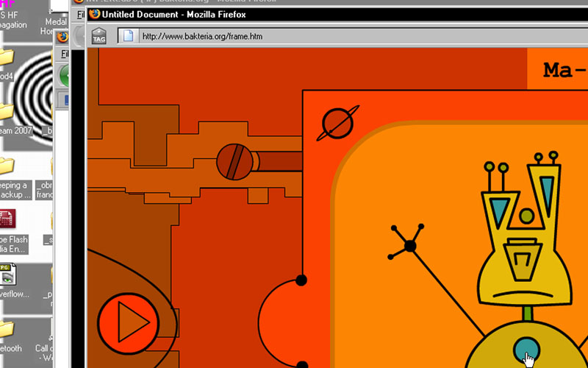Select the JPG image file icon on the desktop
Image resolution: width=588 pixels, height=368 pixels.
[x=7, y=275]
